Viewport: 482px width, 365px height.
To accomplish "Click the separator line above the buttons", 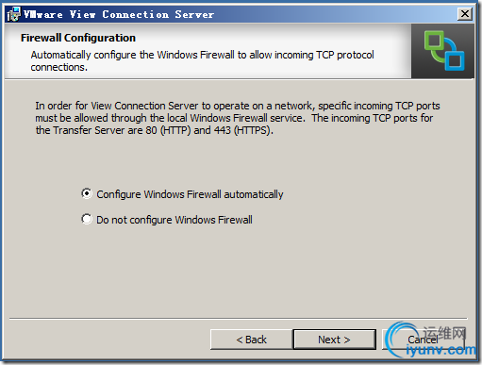I will point(239,319).
